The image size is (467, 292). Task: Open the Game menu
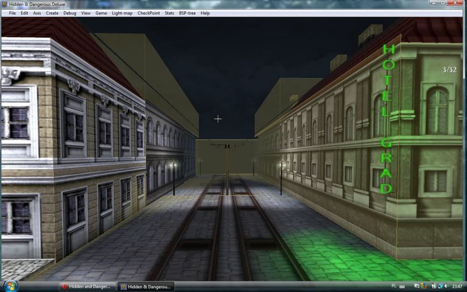point(101,13)
